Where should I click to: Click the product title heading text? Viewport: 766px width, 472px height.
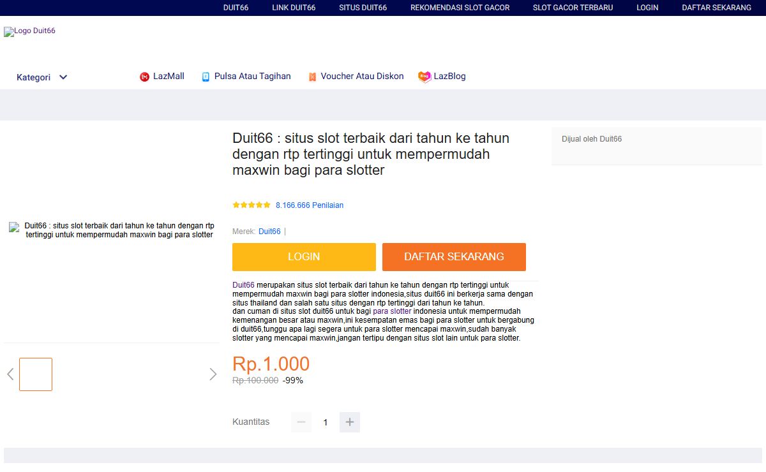click(371, 154)
